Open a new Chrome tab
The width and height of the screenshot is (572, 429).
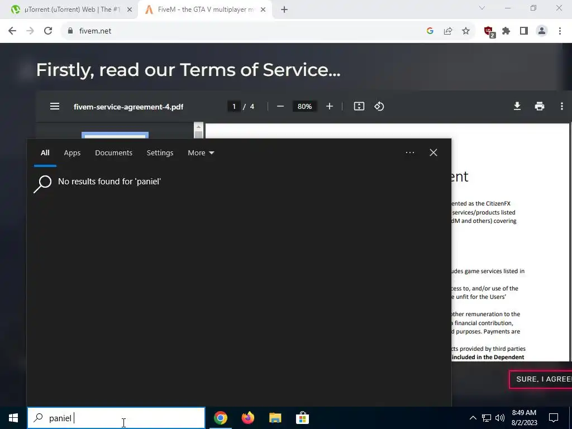284,10
